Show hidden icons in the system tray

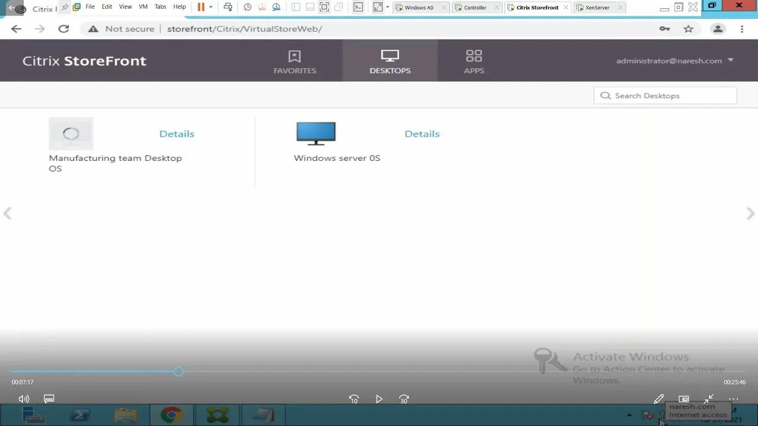(x=629, y=416)
